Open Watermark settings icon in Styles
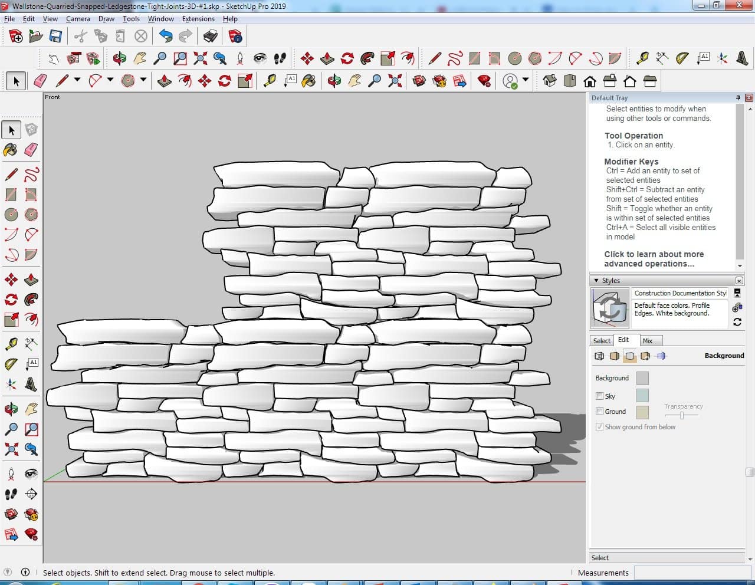This screenshot has height=585, width=755. (645, 356)
